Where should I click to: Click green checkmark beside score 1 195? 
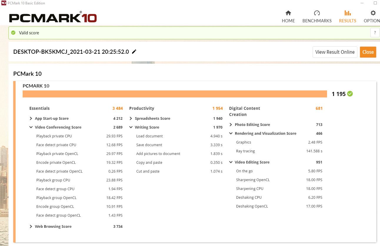pos(350,94)
